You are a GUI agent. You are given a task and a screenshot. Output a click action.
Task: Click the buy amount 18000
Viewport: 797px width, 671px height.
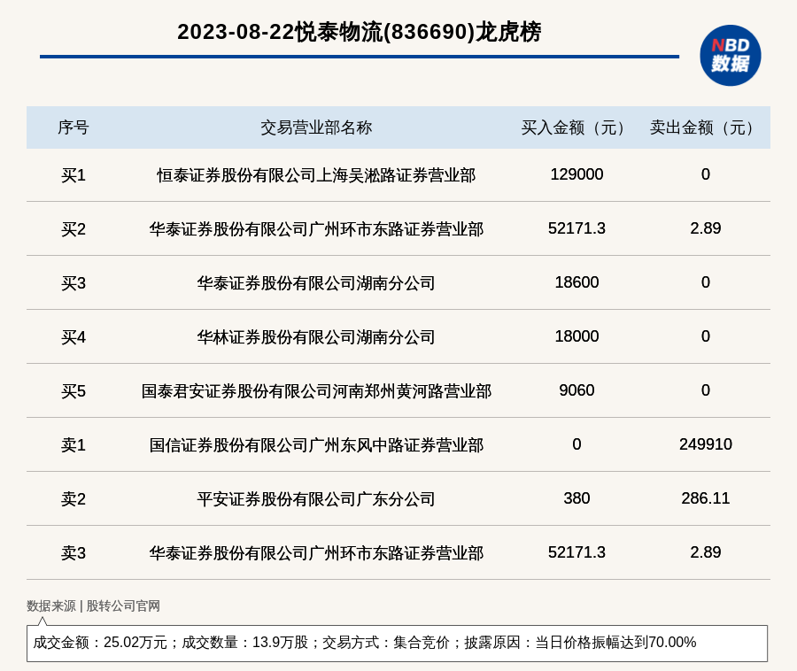pos(576,335)
